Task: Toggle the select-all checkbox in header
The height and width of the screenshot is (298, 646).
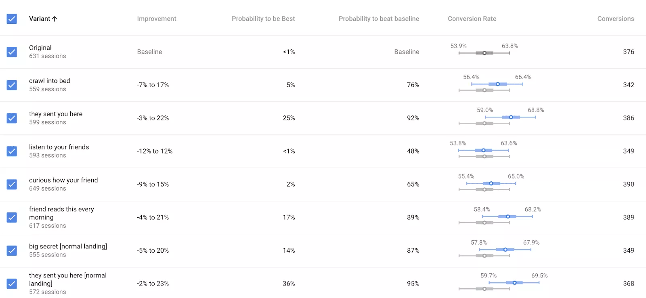Action: coord(12,19)
